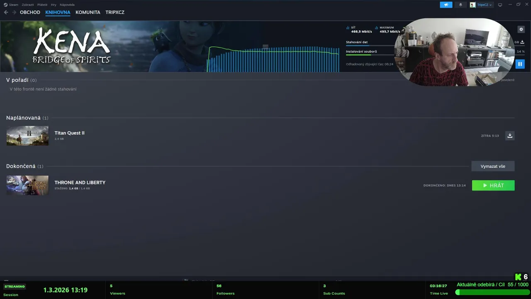Click the blue megaphone announcements button
This screenshot has height=299, width=531.
[x=446, y=5]
